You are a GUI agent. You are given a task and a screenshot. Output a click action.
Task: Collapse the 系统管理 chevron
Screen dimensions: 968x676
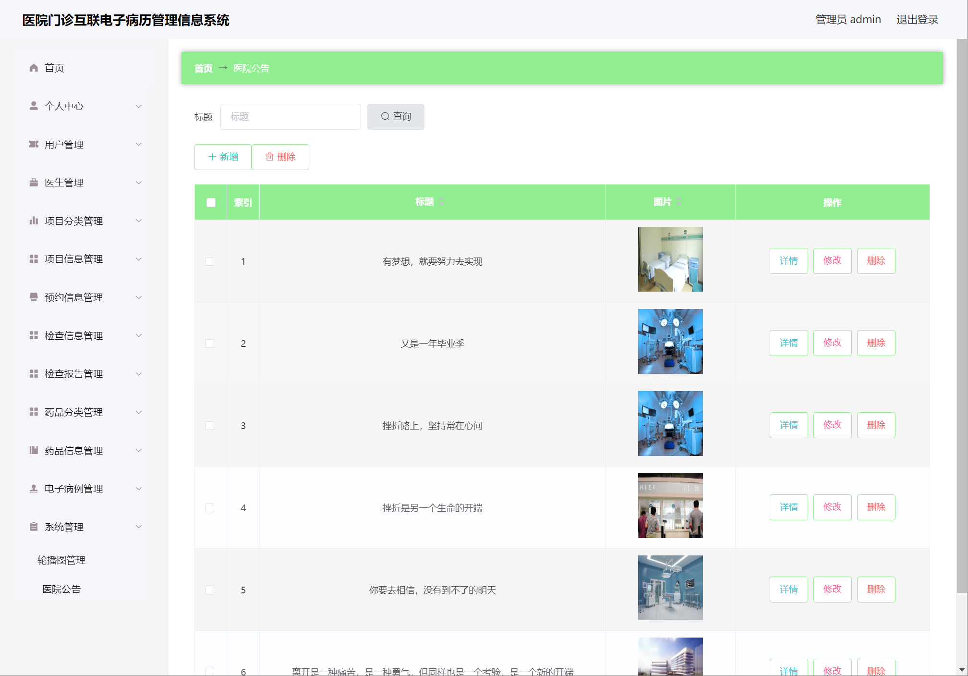[x=139, y=527]
